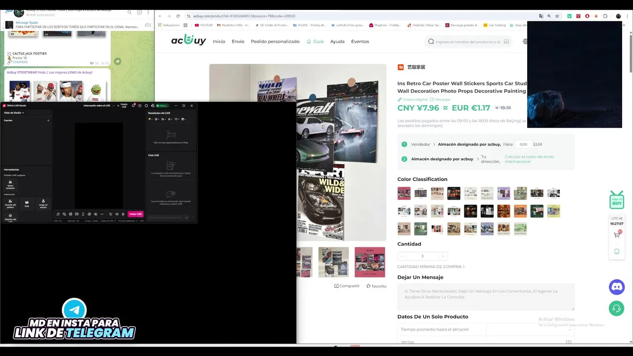Expand the Vista de Studio dropdown
The image size is (633, 356).
coord(14,113)
